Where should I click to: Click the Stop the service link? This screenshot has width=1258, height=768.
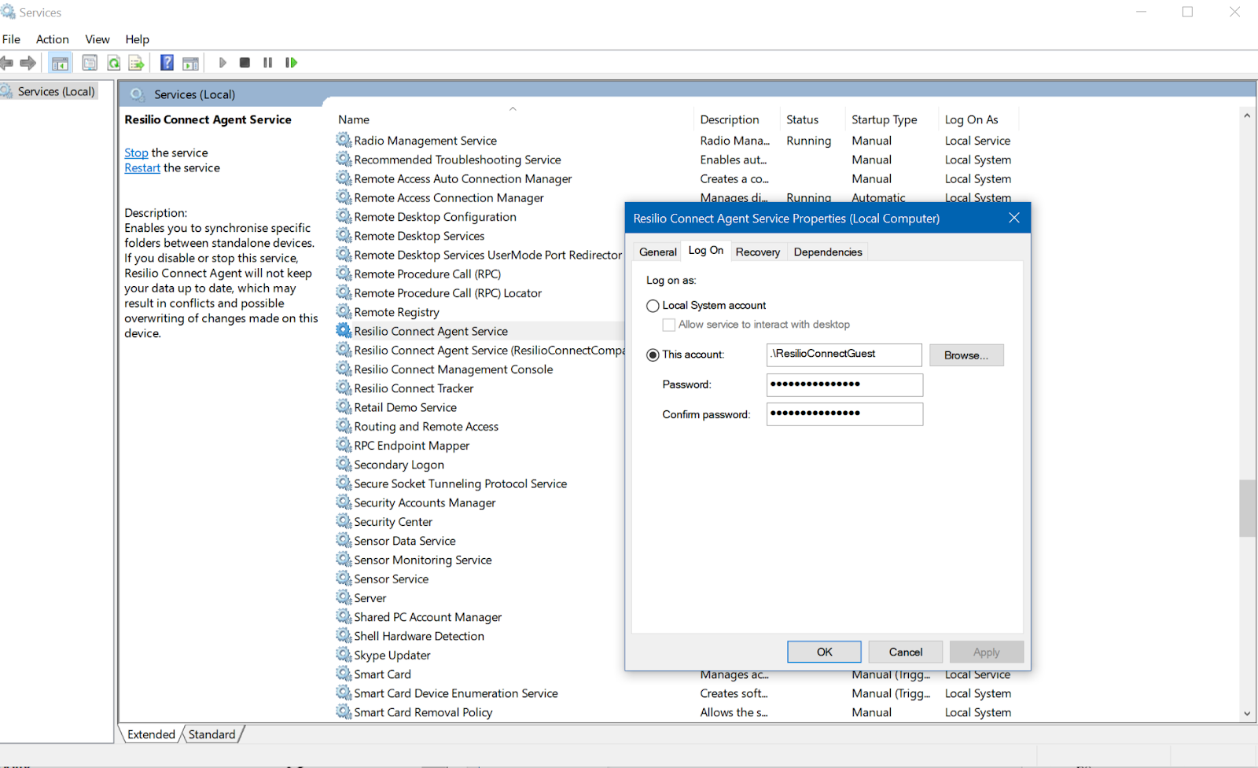[136, 153]
